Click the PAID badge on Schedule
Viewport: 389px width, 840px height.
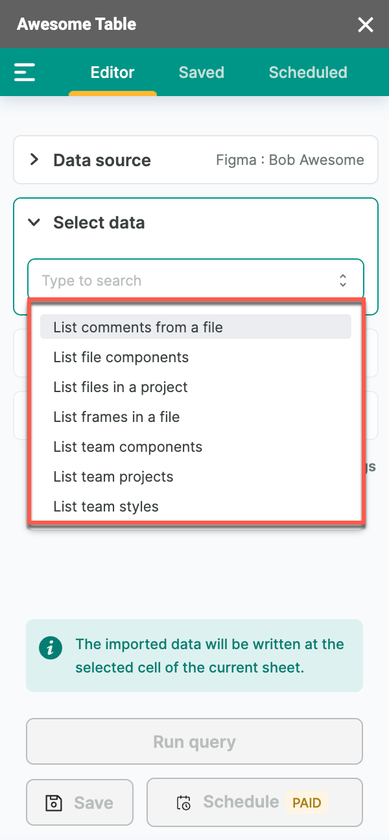(x=307, y=802)
